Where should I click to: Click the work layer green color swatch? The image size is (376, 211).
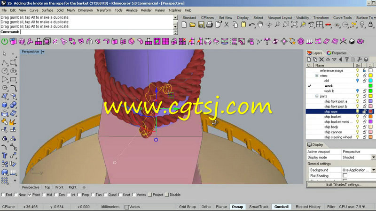[x=370, y=86]
